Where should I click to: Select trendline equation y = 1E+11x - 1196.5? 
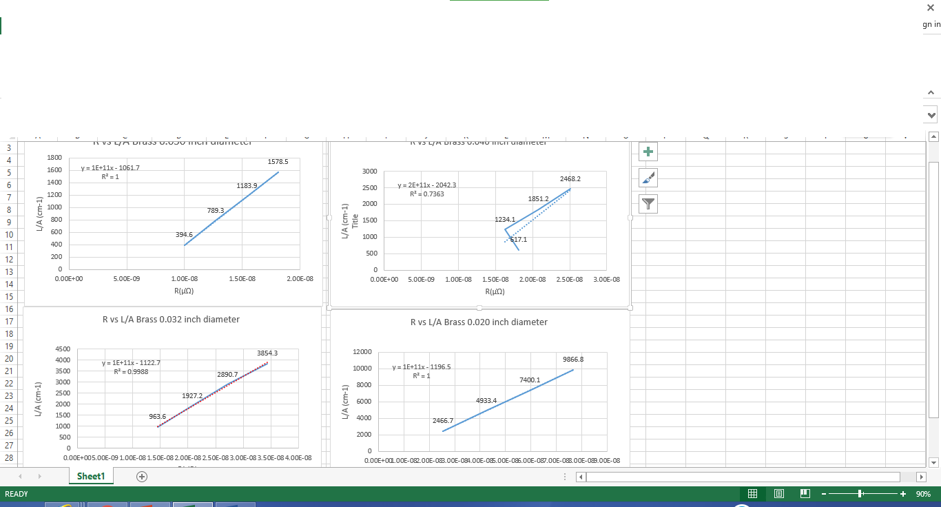pos(421,367)
